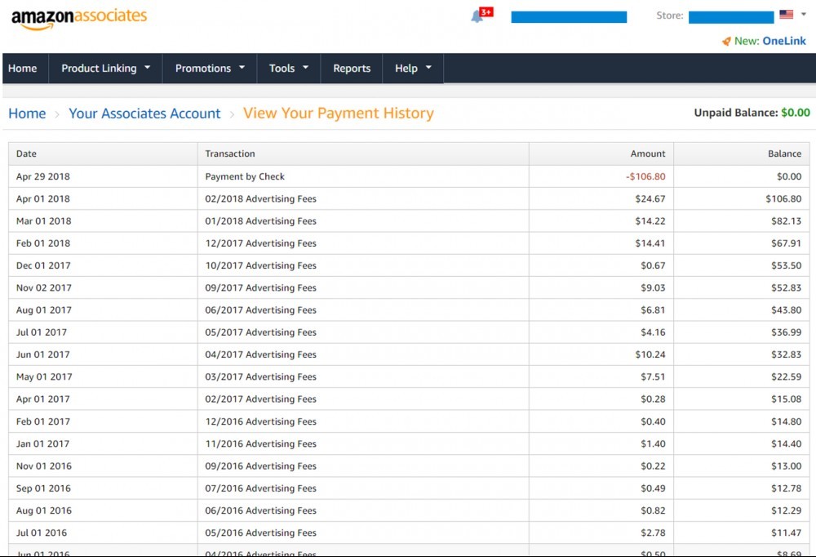Select 05/2017 Advertising Fees entry
This screenshot has width=816, height=557.
261,332
